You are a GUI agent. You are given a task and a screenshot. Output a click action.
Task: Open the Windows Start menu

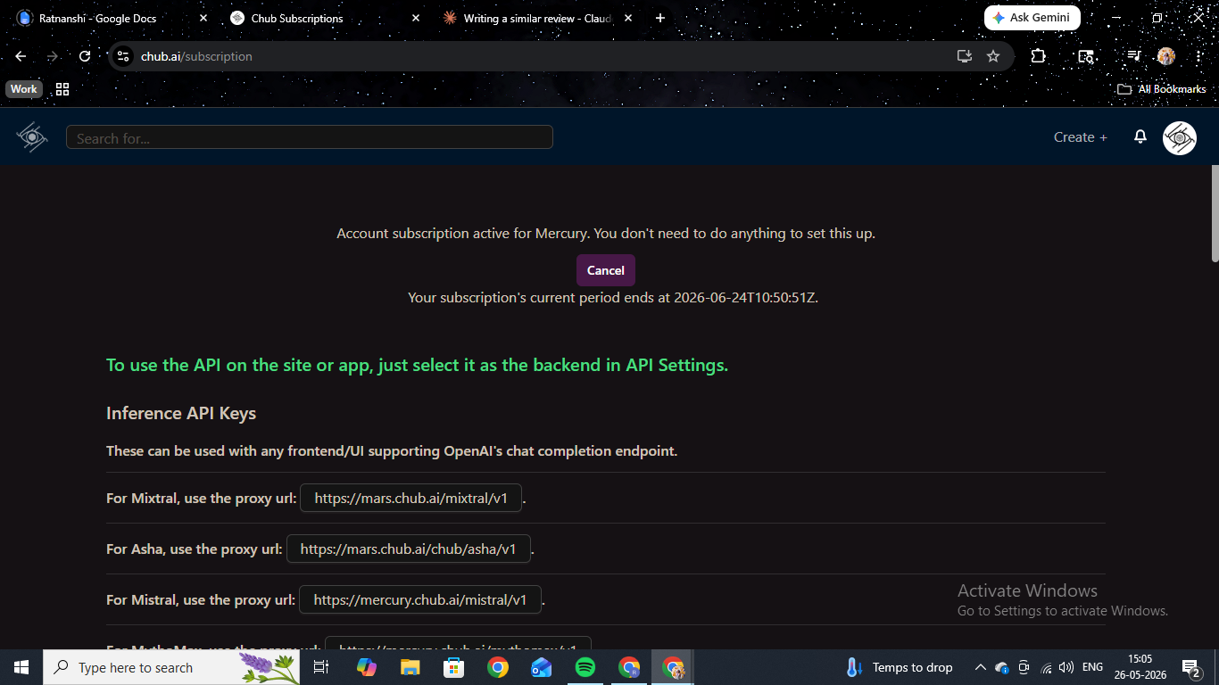click(x=21, y=667)
